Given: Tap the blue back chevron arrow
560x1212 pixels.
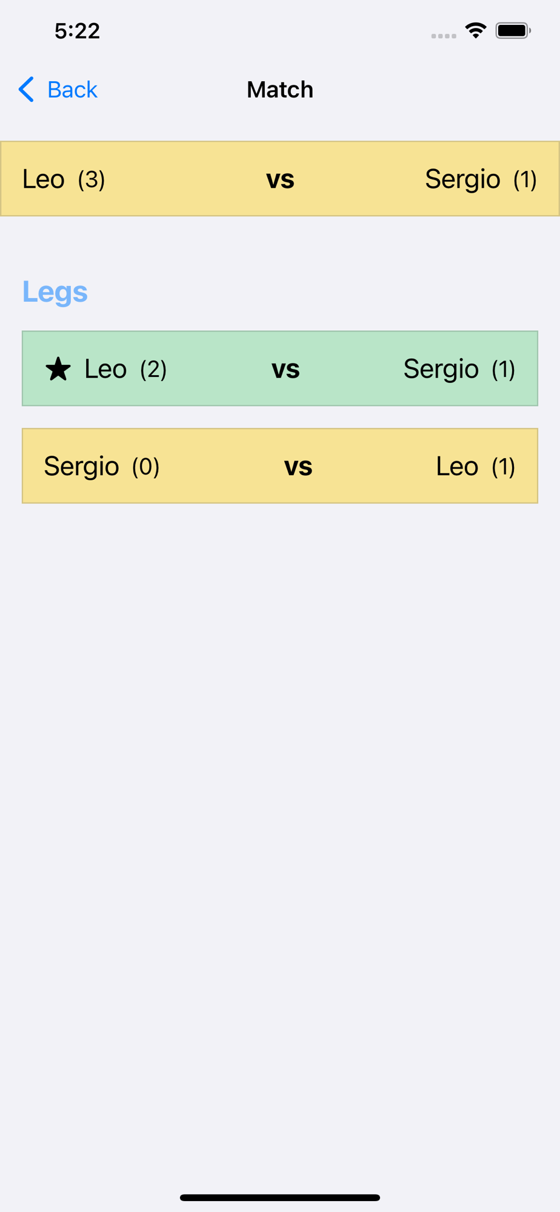Looking at the screenshot, I should coord(26,90).
